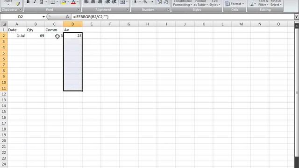Click the cell borders icon
This screenshot has width=299, height=168.
click(x=53, y=2)
